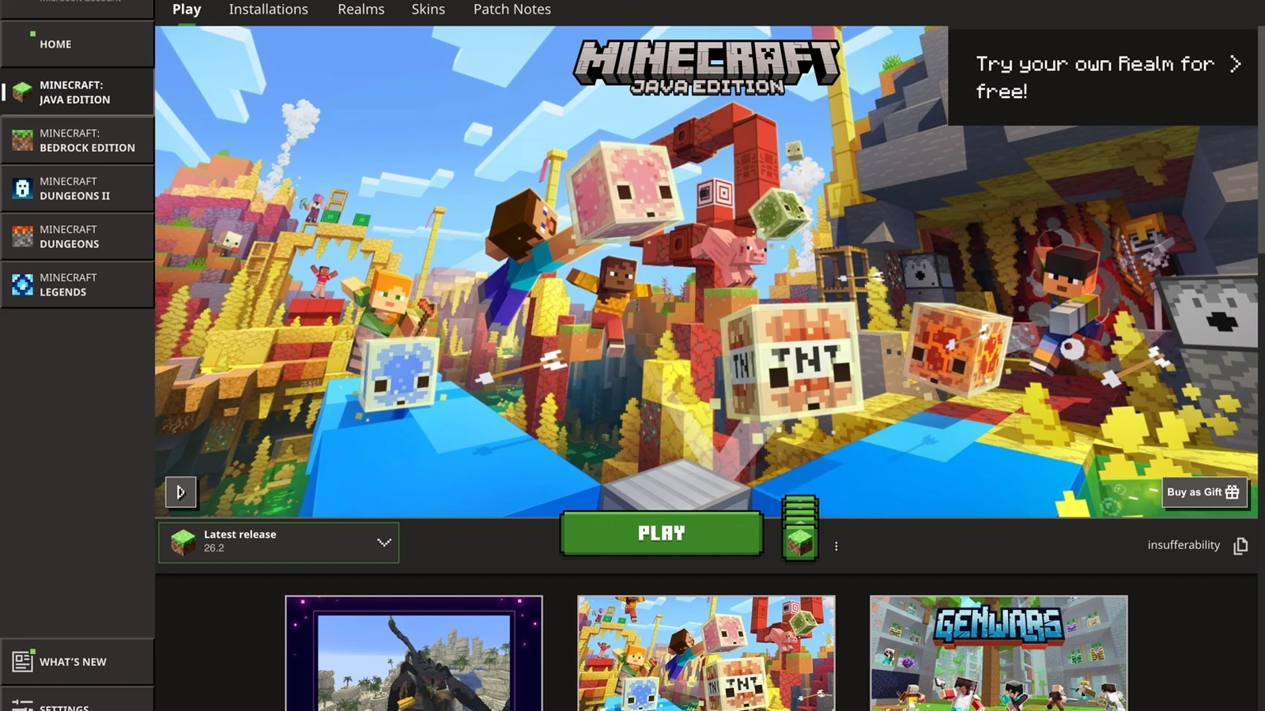1265x711 pixels.
Task: Click the 'WHAT'S NEW' sidebar label
Action: click(73, 662)
